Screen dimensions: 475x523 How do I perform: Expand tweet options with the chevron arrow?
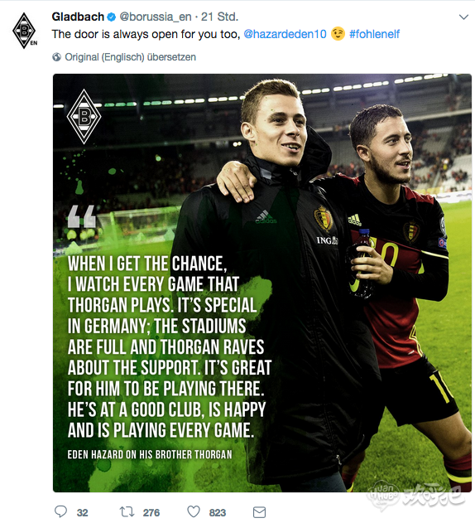(463, 17)
